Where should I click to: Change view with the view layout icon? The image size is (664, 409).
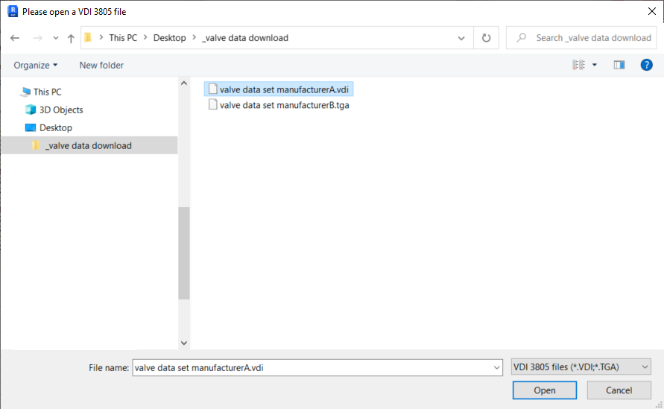(578, 65)
